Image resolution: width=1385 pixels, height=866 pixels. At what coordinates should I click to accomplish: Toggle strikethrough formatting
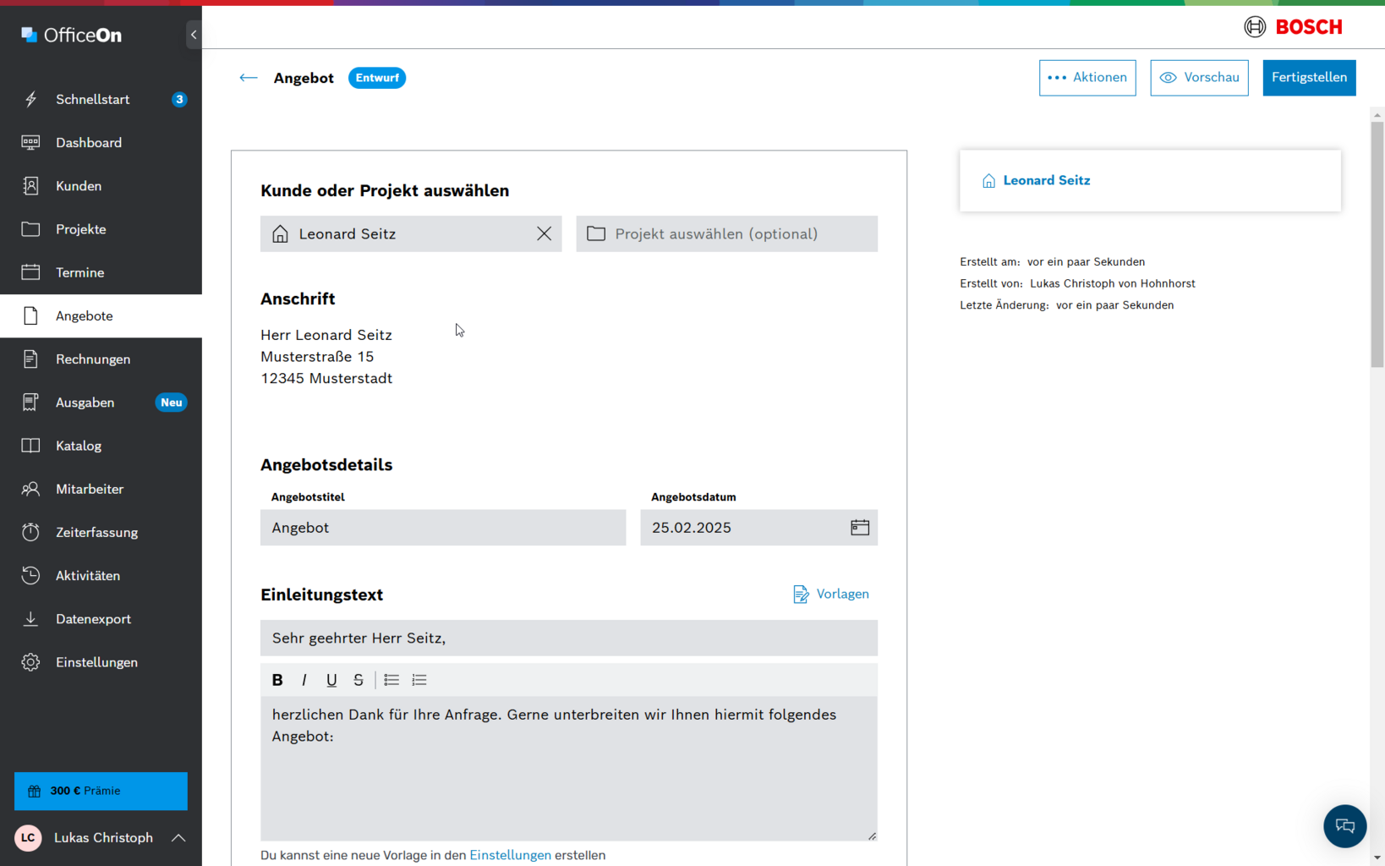pos(359,680)
